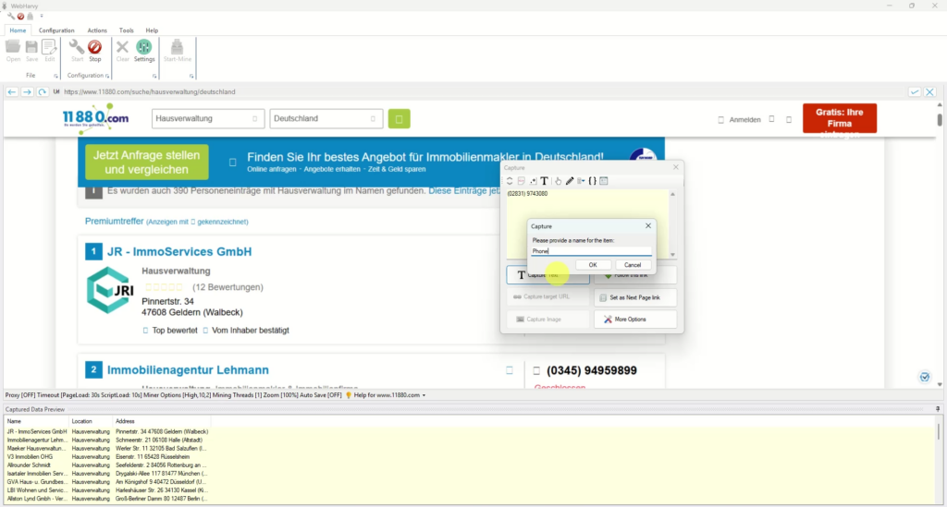The width and height of the screenshot is (947, 507).
Task: Open the Tools ribbon tab
Action: tap(126, 30)
